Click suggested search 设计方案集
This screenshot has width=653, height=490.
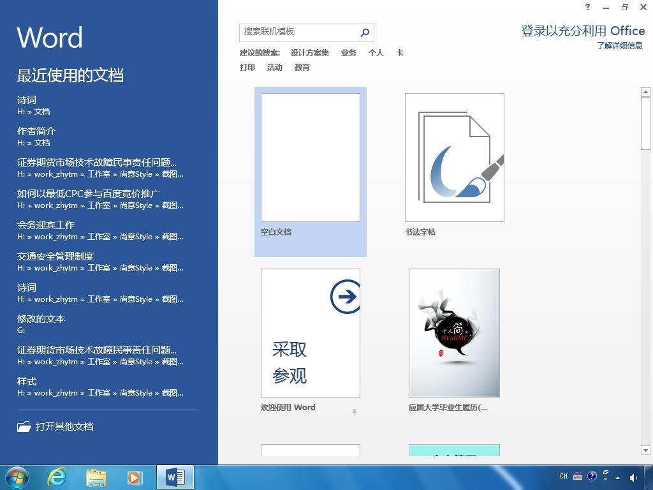tap(310, 53)
